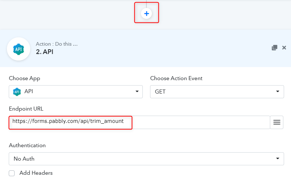Remove the API action with the X icon
This screenshot has height=178, width=291.
284,47
